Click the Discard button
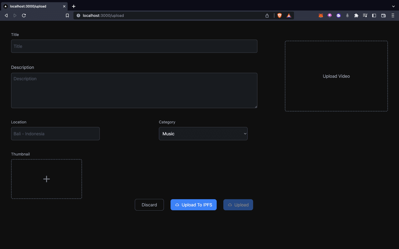Viewport: 399px width, 249px height. tap(149, 205)
